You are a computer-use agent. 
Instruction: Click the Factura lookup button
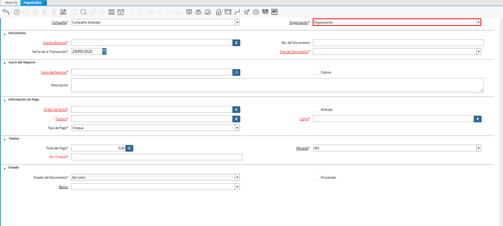pos(236,119)
